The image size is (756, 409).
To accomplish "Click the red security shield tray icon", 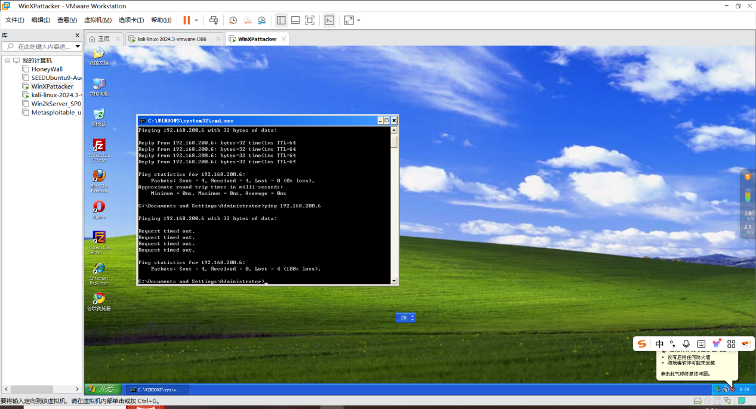I will pos(733,389).
